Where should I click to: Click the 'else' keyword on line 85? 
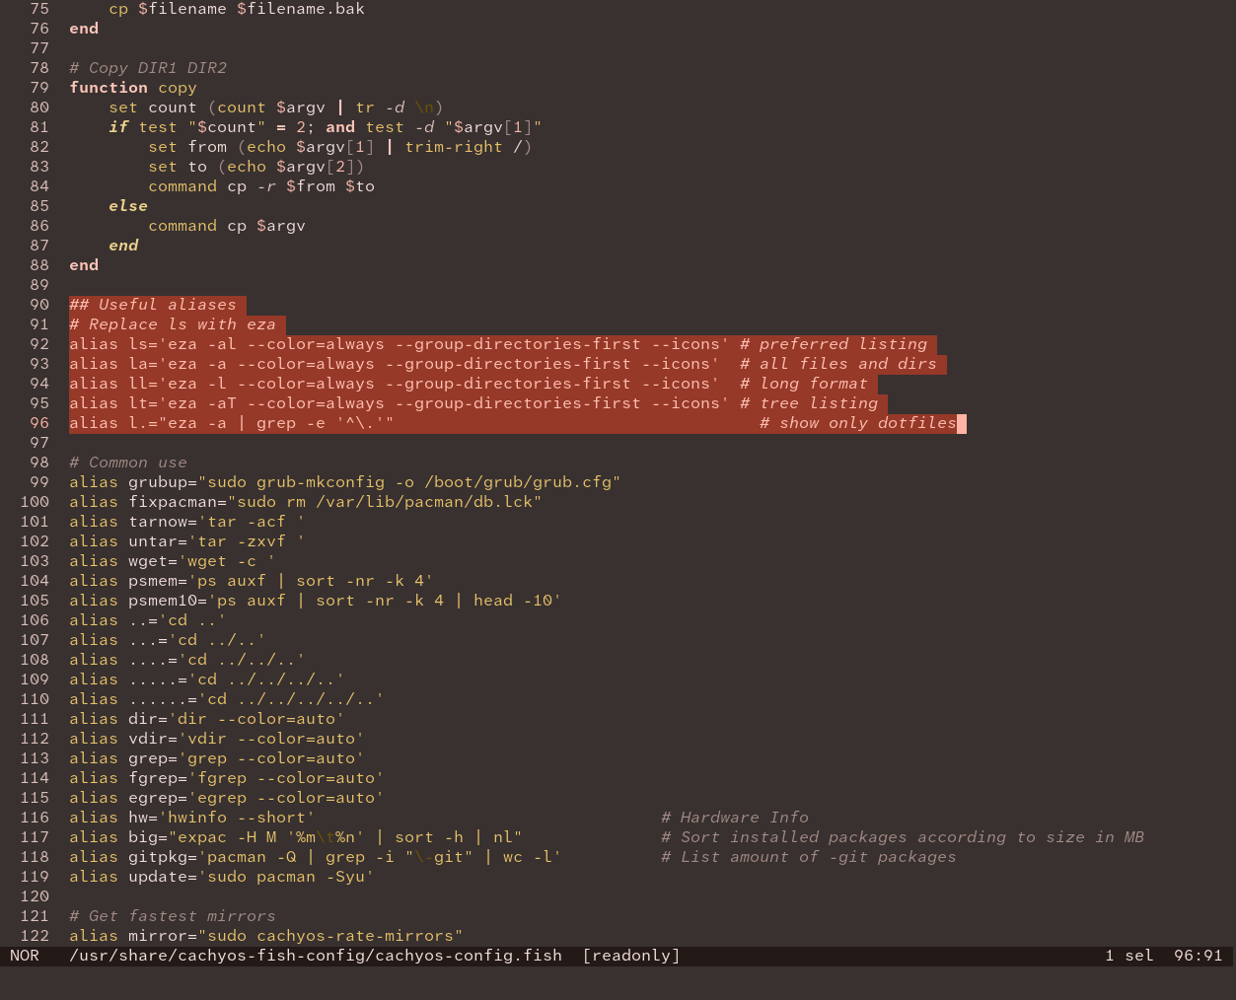[x=128, y=206]
